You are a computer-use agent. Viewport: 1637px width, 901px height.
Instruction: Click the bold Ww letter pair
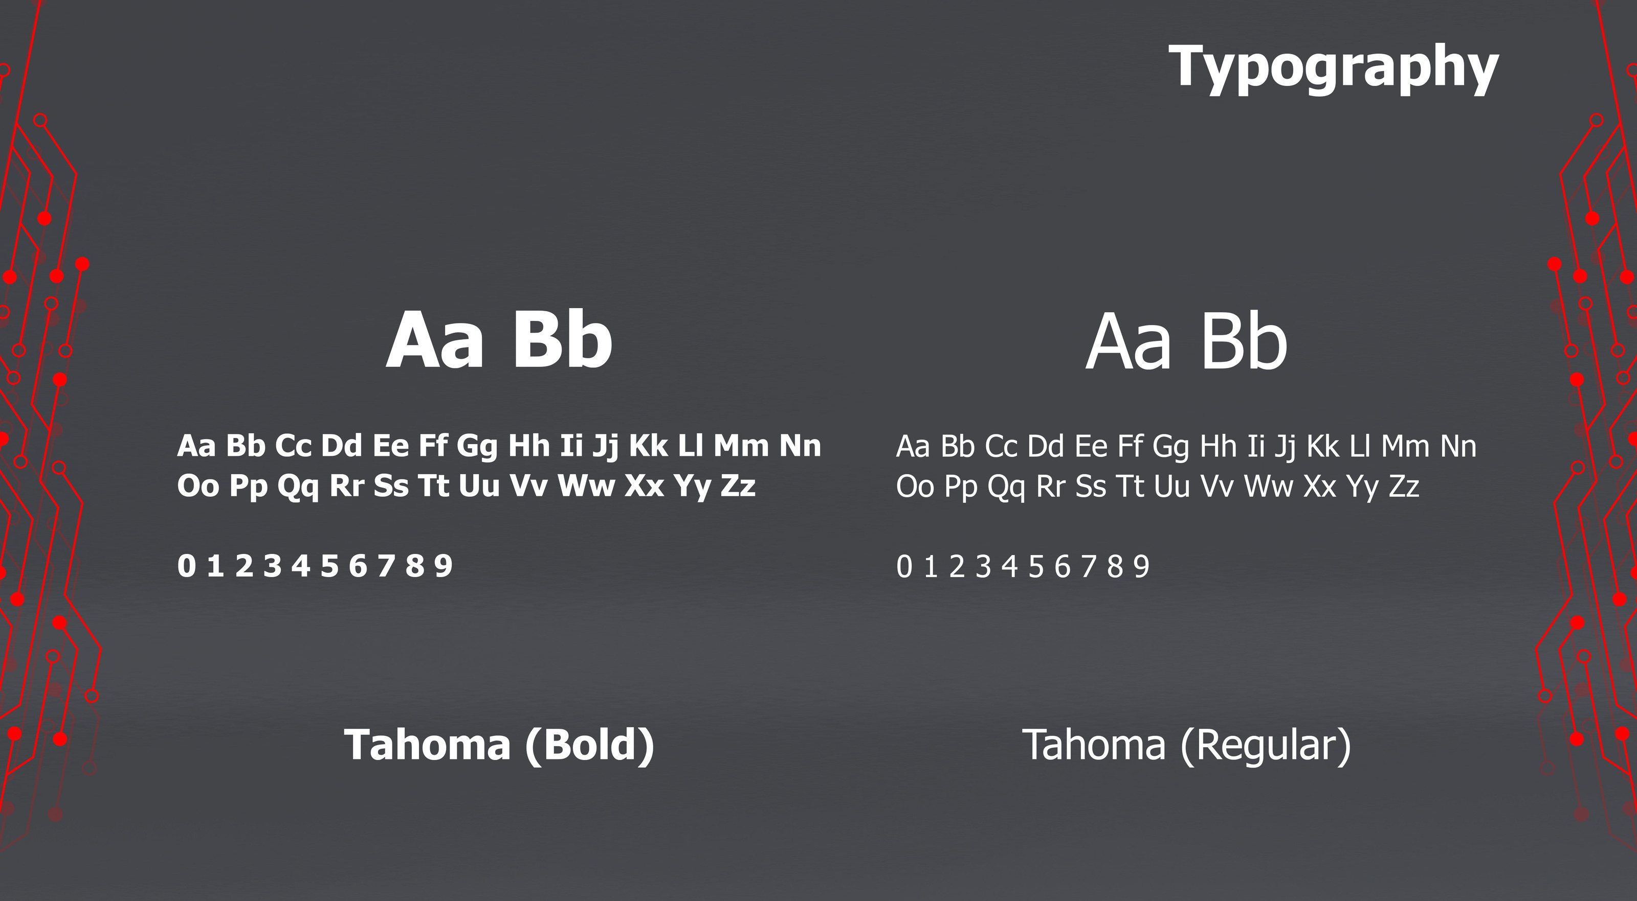[587, 487]
